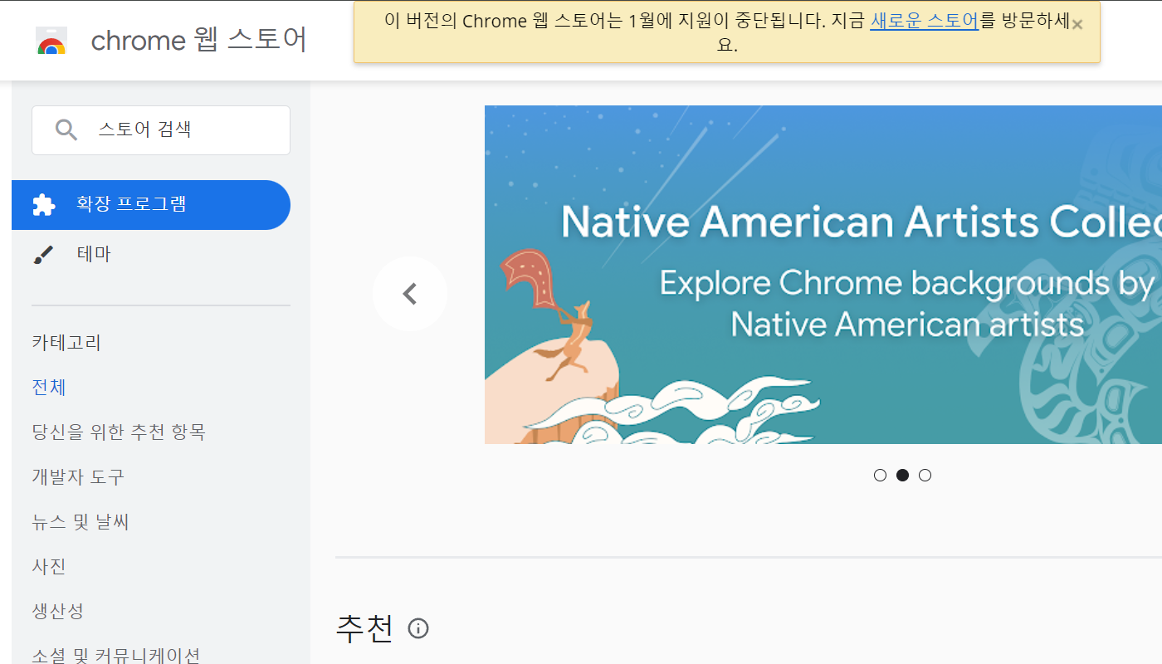Screen dimensions: 1162x664
Task: Click the paintbrush themes icon
Action: (43, 255)
